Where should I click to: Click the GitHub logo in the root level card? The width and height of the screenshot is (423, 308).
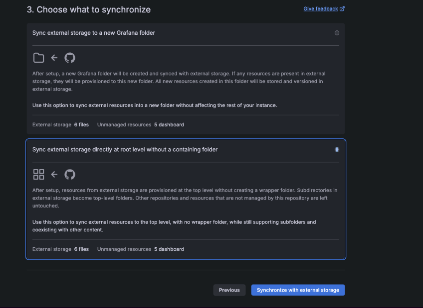click(x=70, y=175)
